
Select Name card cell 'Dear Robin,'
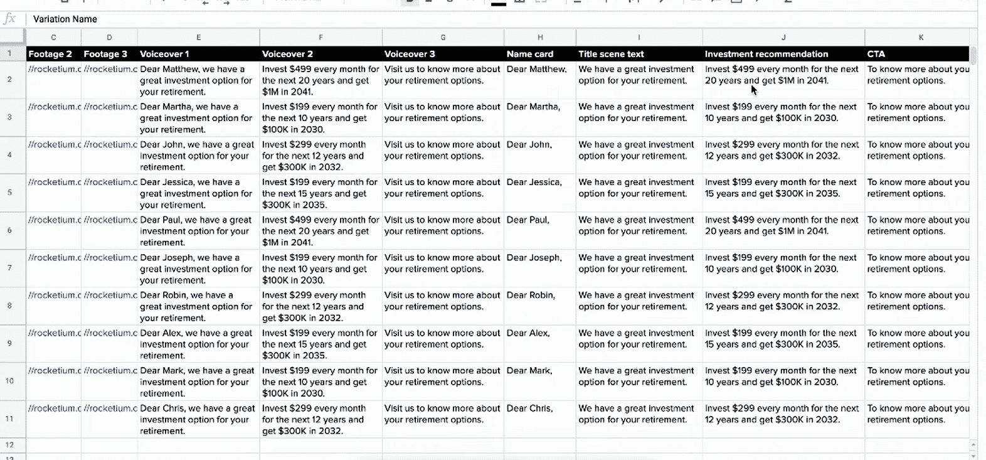tap(540, 306)
